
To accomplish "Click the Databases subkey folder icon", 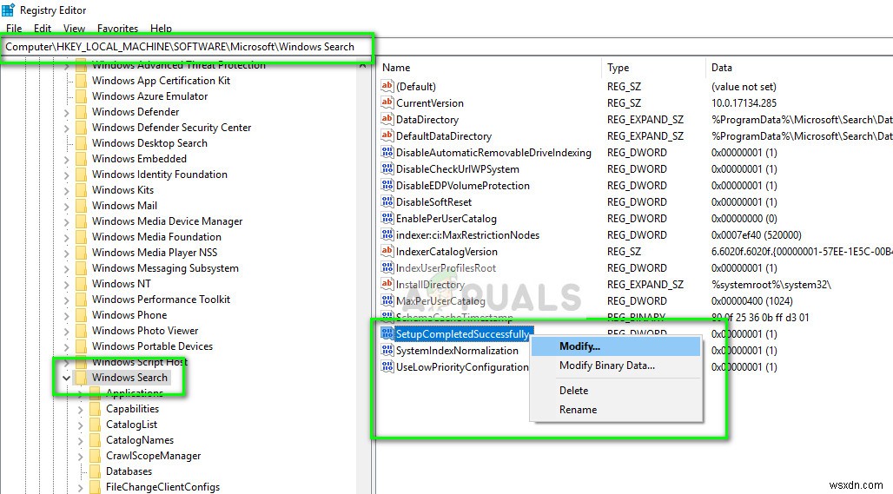I will (95, 471).
